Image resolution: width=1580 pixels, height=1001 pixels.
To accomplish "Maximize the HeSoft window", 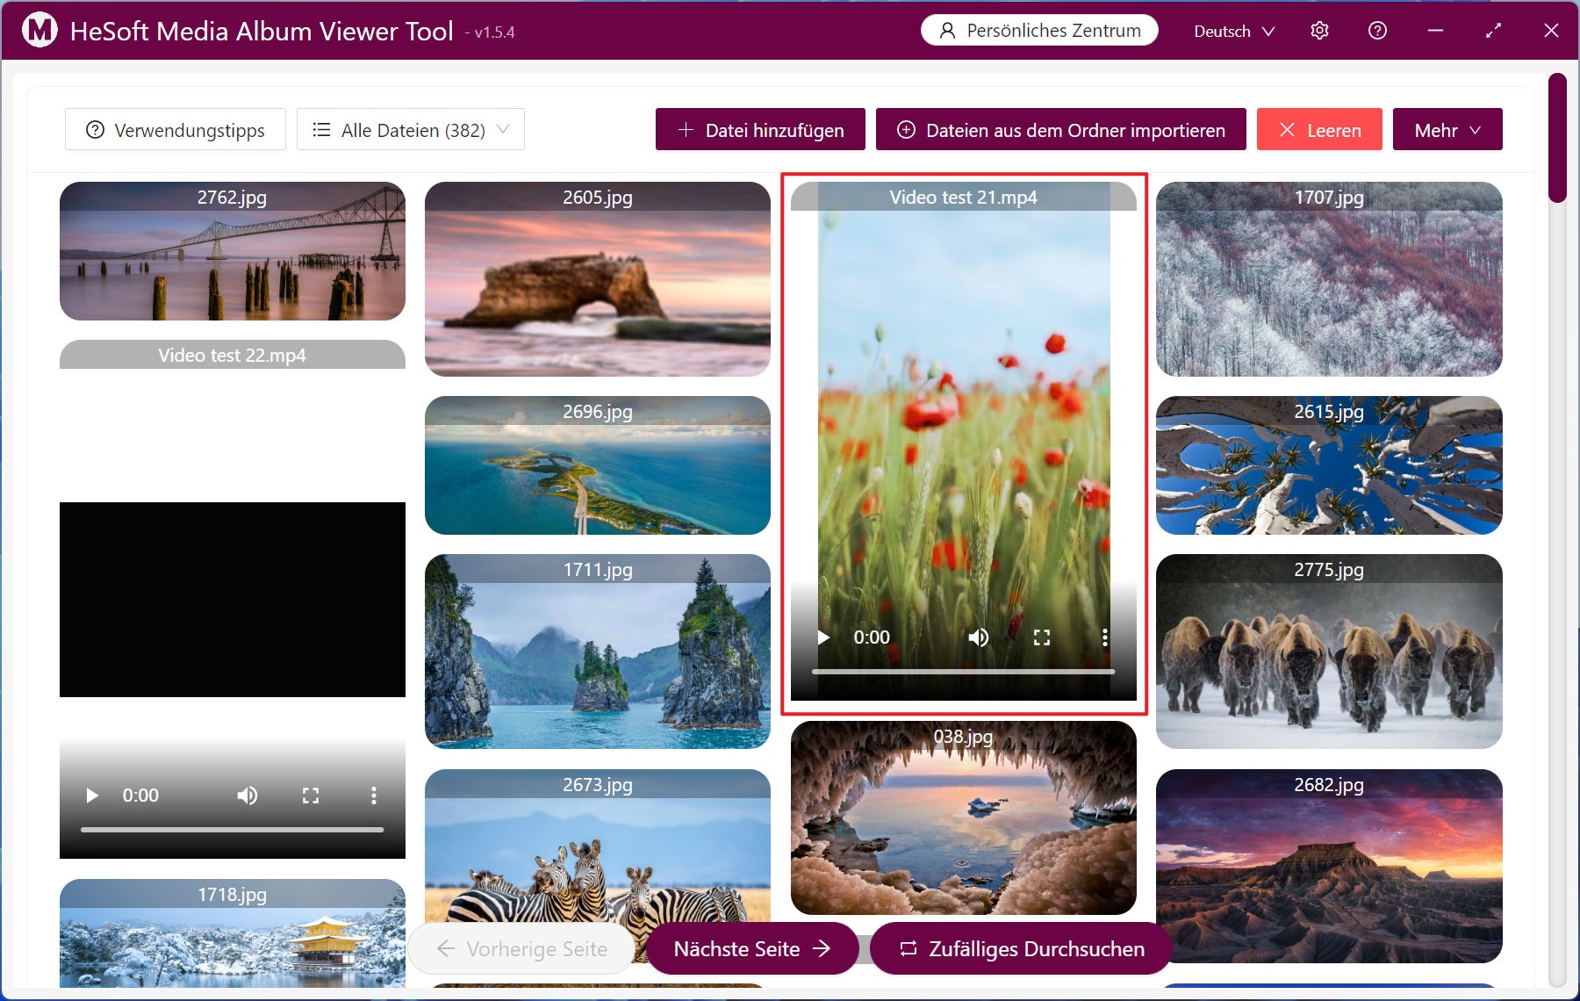I will 1493,31.
